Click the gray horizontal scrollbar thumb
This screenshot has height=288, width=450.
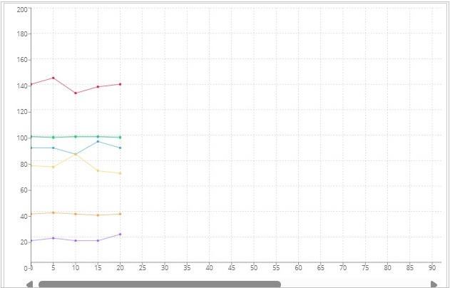pyautogui.click(x=159, y=284)
